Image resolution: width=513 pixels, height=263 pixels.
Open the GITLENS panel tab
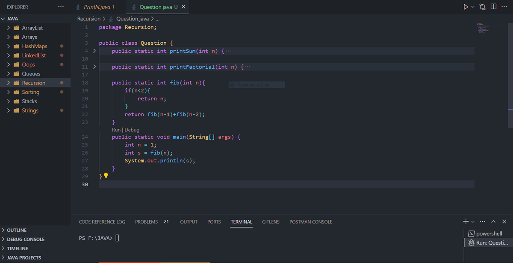[271, 222]
